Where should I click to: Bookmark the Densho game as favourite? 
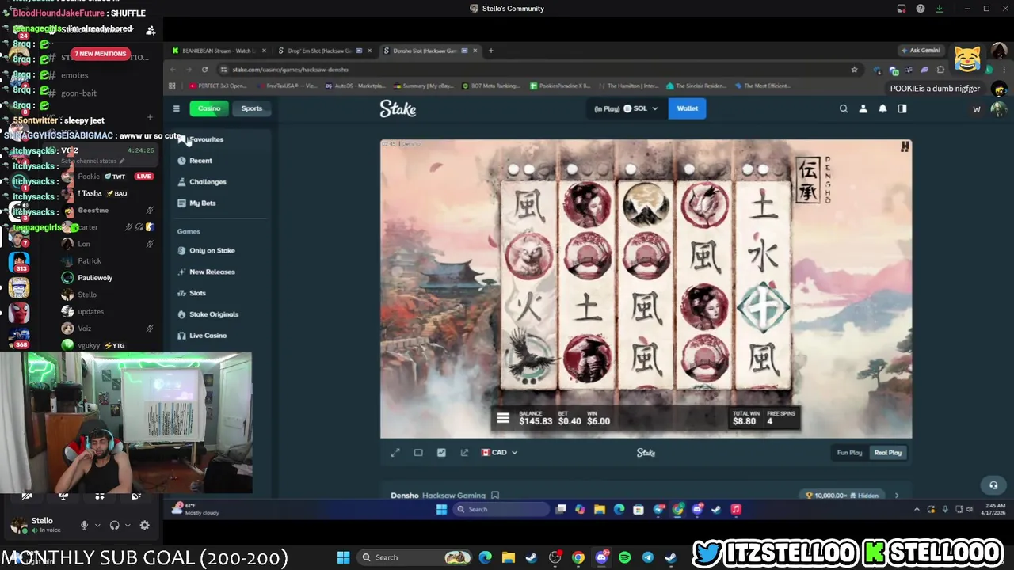495,495
